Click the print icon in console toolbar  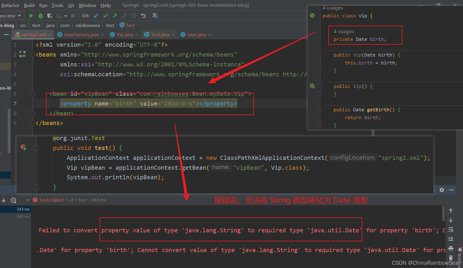451,248
